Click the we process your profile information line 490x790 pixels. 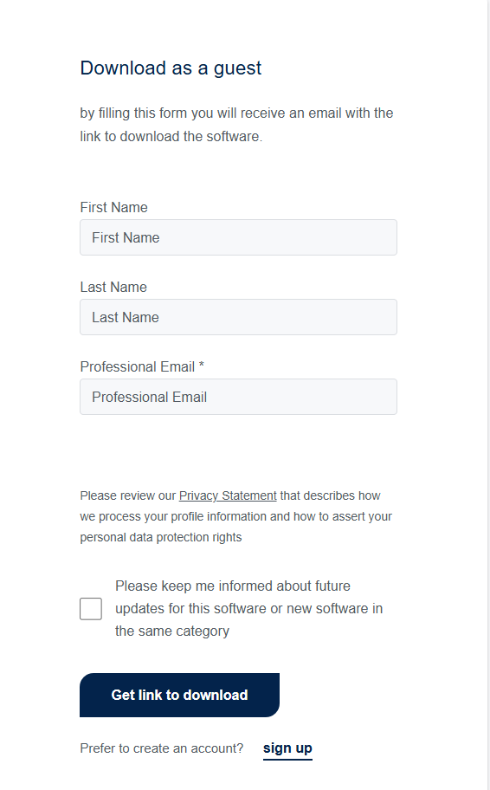pyautogui.click(x=235, y=516)
